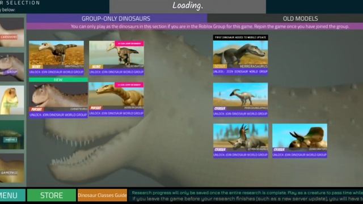363x204 pixels.
Task: Click the Scout badge on old-model Herrerasaurus
Action: pyautogui.click(x=220, y=66)
